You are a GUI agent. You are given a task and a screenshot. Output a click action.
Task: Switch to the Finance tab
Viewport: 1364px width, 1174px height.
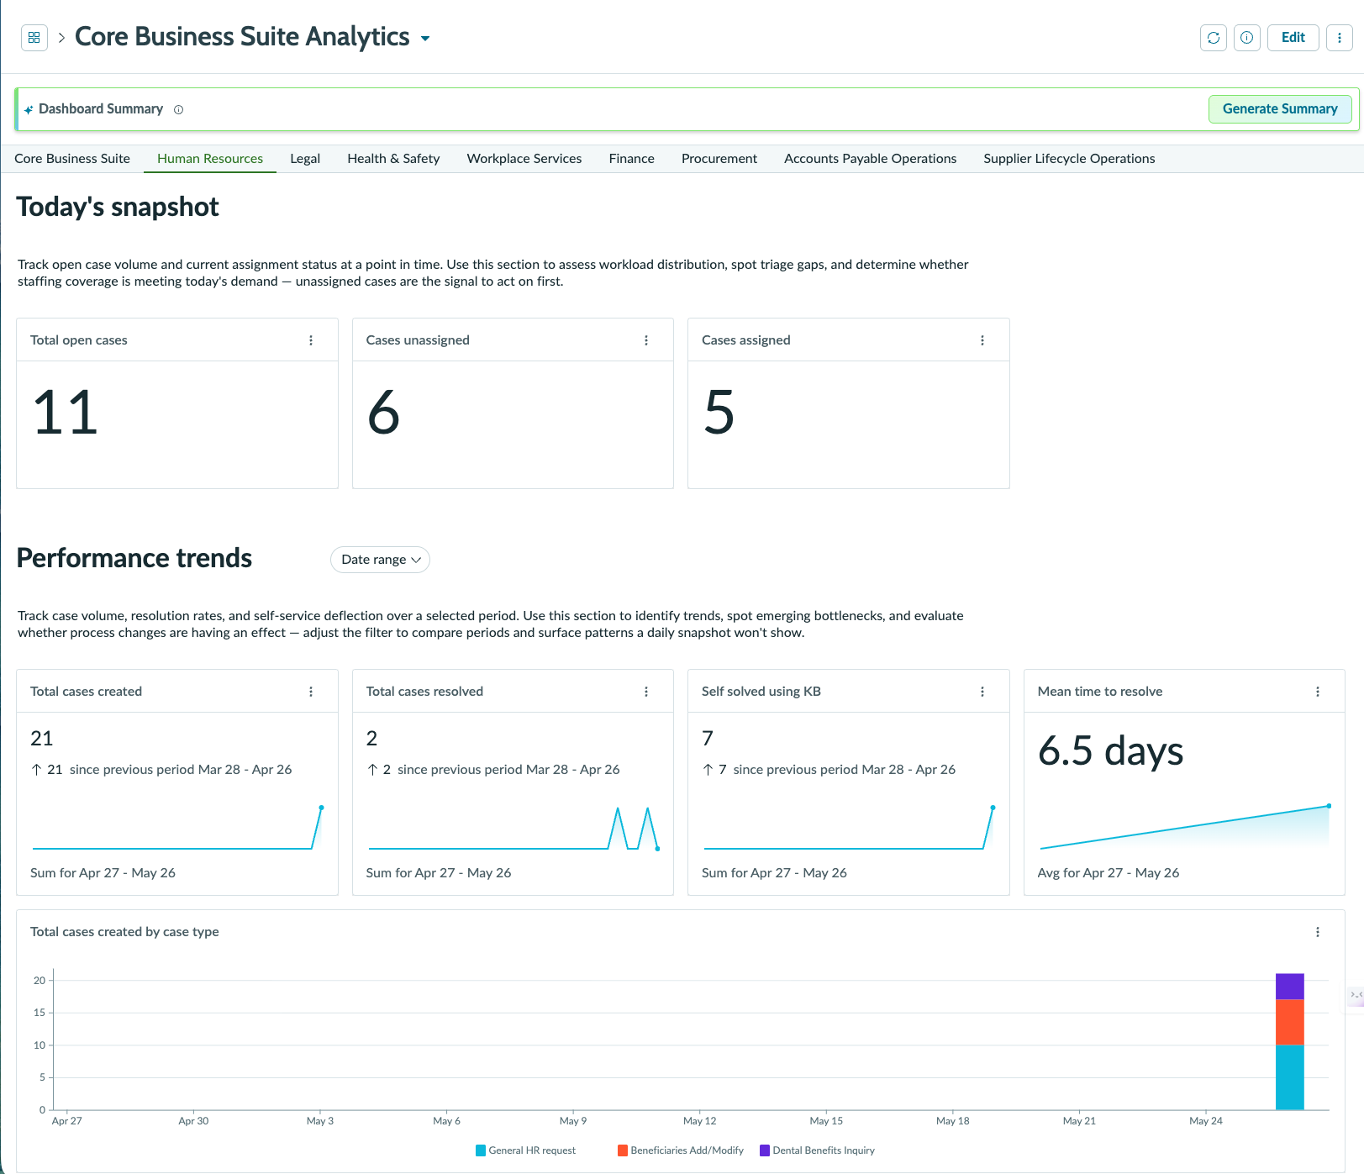pyautogui.click(x=631, y=159)
